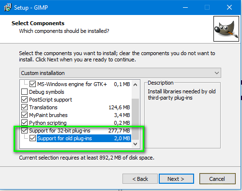Screen dimensions: 242x191
Task: Select the Support for old plug-ins row
Action: click(84, 138)
